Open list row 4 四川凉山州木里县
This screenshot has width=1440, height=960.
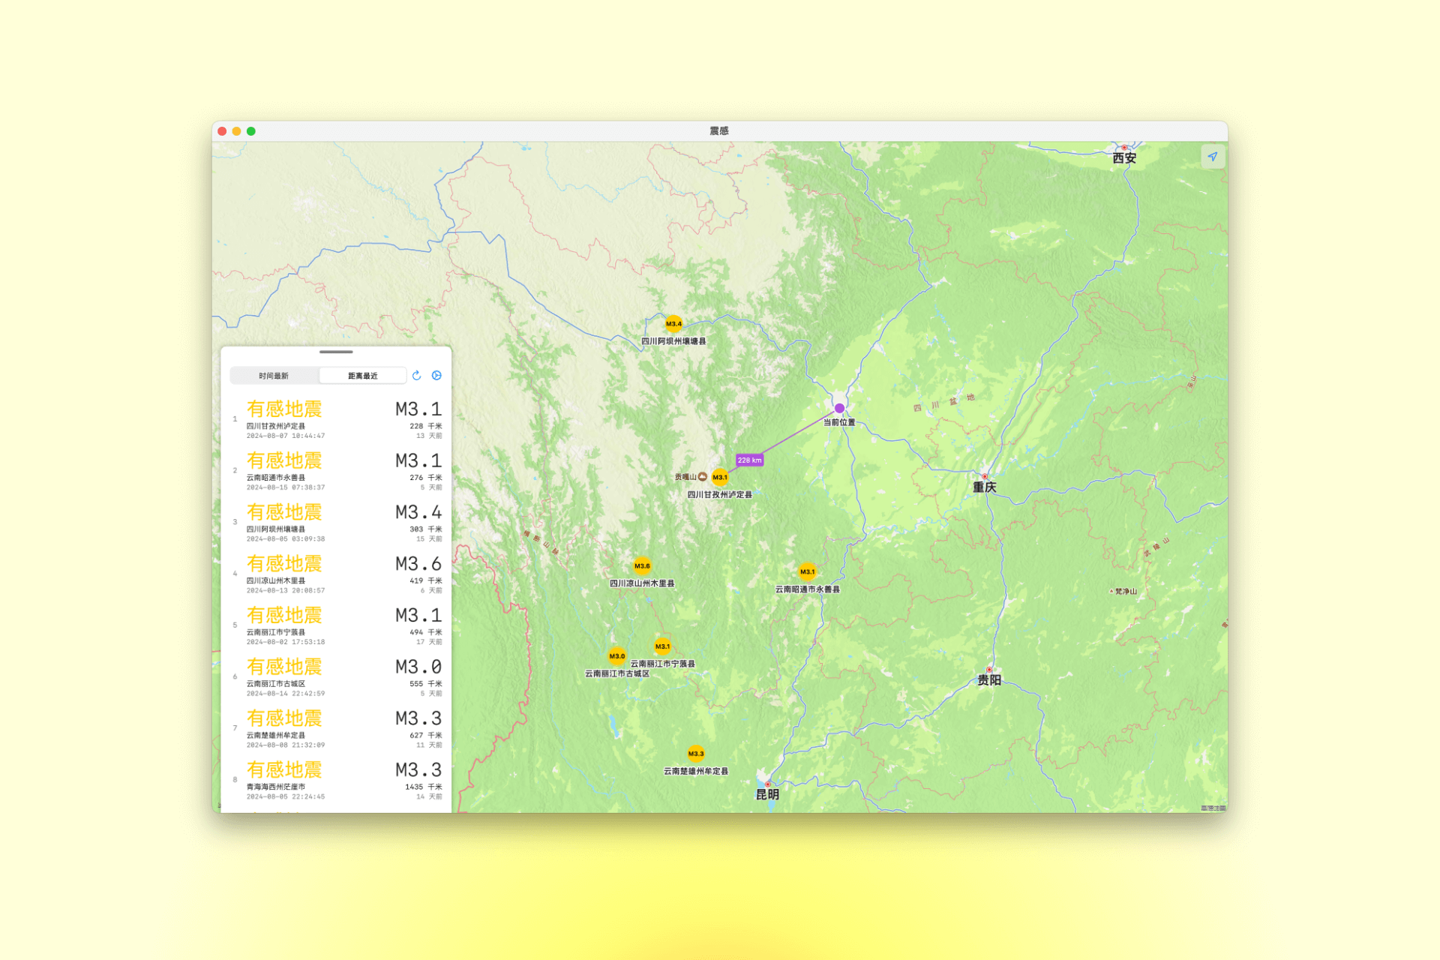(337, 574)
